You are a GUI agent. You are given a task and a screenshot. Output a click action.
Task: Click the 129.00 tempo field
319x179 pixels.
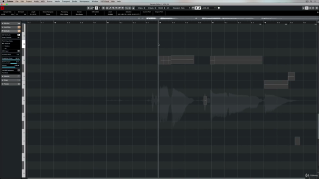click(161, 8)
